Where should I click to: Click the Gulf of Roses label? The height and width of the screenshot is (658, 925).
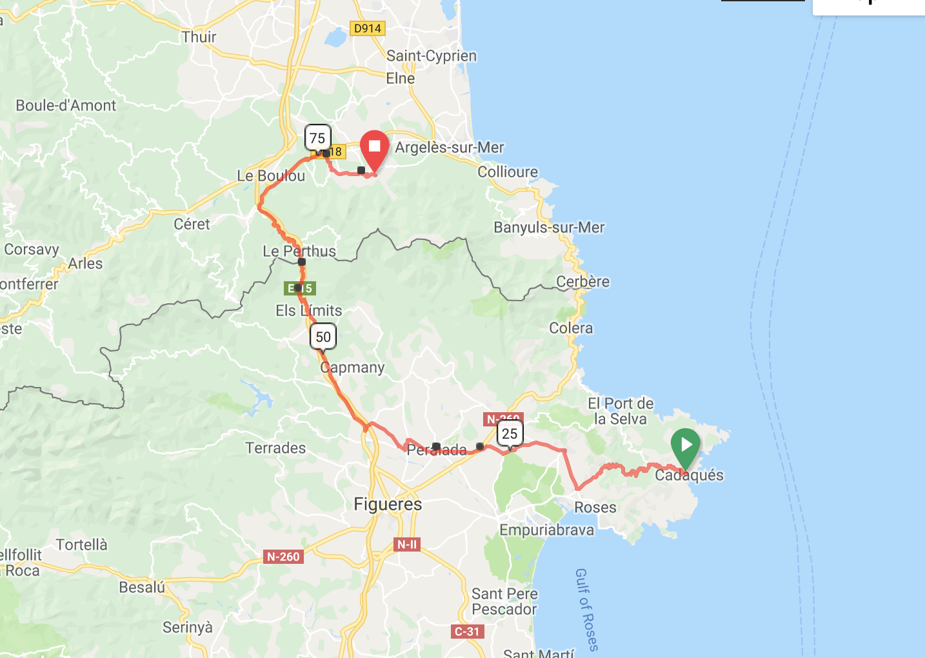(586, 610)
